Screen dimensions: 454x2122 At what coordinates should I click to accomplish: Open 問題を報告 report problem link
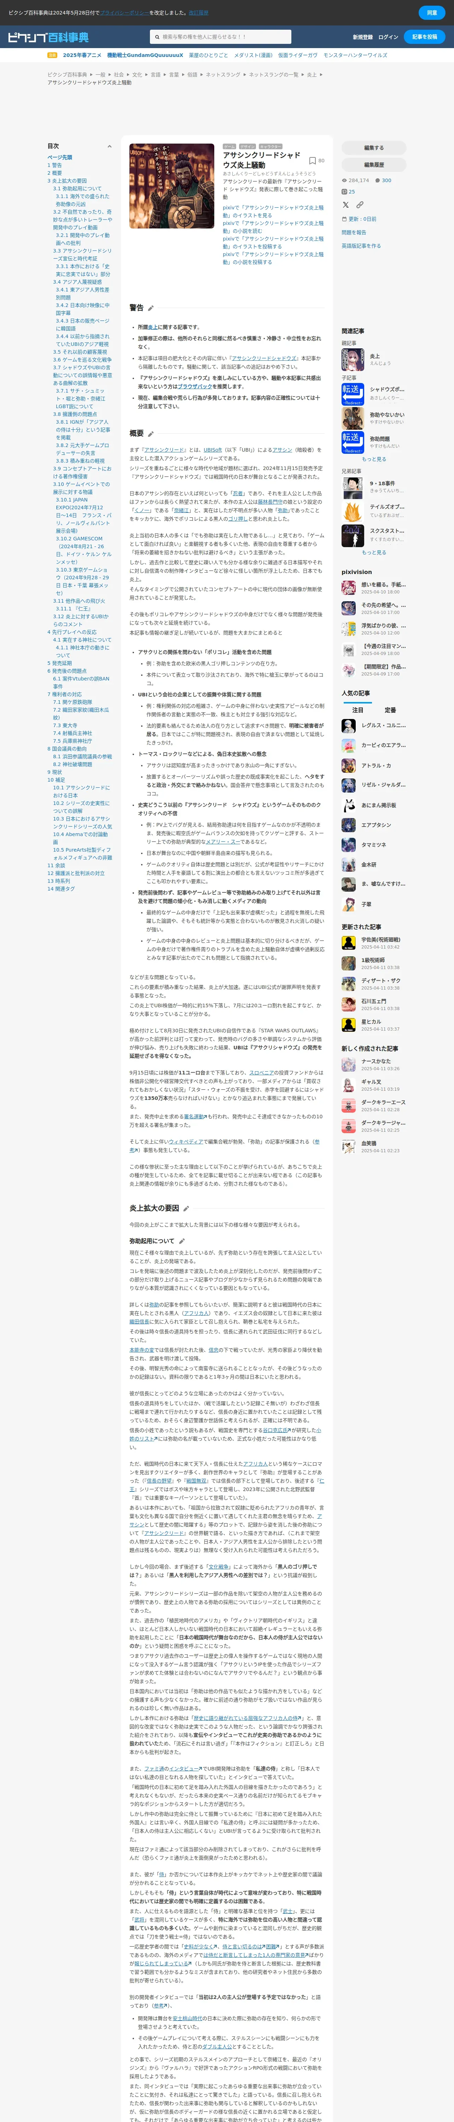(x=354, y=233)
